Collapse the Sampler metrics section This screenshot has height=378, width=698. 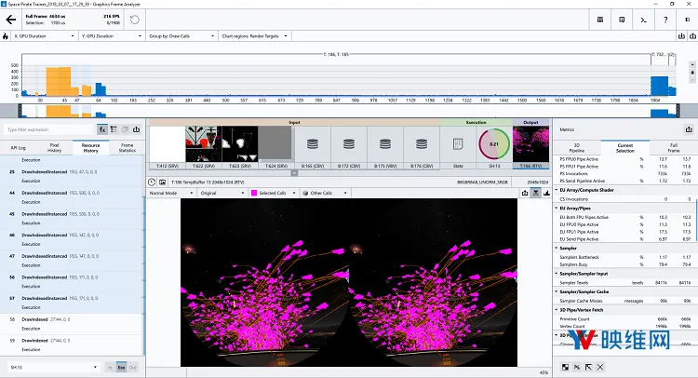click(x=557, y=248)
